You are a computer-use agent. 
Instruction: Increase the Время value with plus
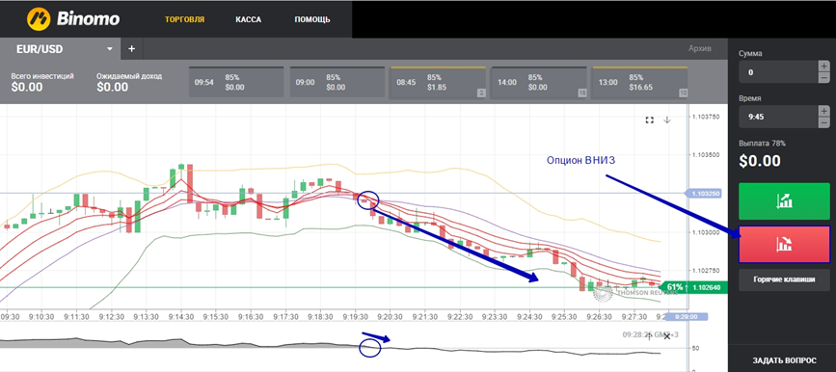click(x=823, y=111)
